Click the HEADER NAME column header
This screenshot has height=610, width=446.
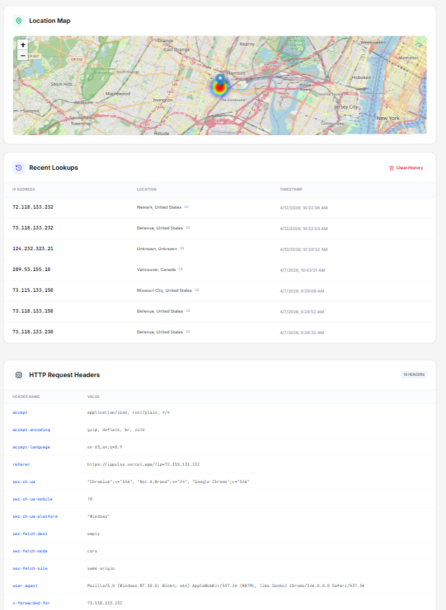click(26, 397)
